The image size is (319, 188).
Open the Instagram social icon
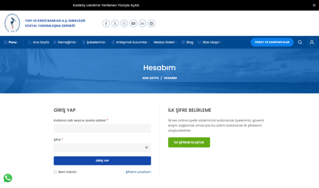point(124,23)
